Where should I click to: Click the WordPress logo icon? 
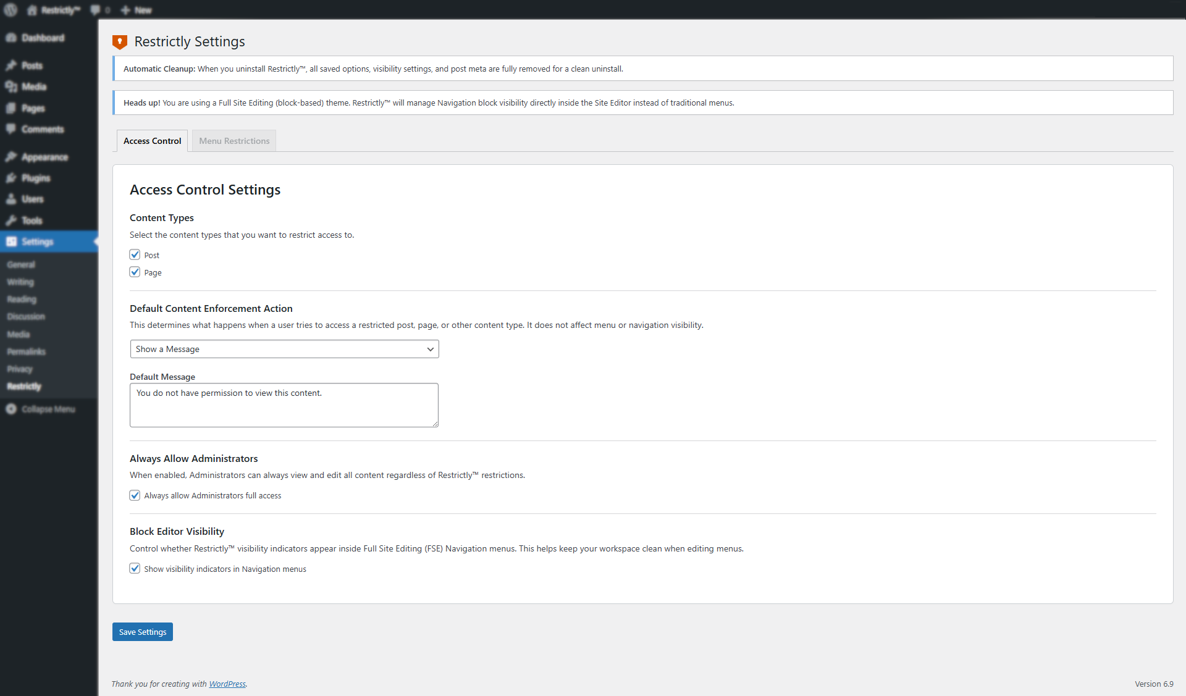point(11,10)
